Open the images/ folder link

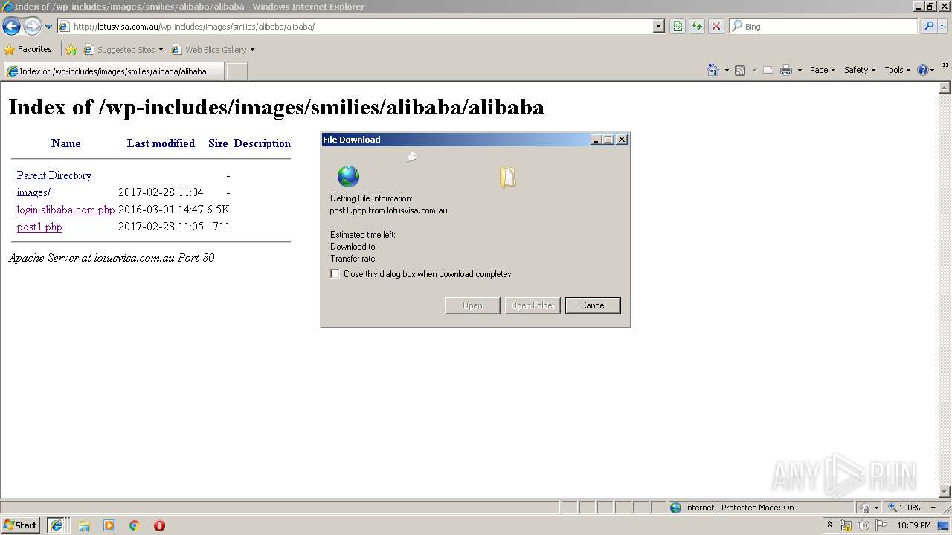pos(33,192)
